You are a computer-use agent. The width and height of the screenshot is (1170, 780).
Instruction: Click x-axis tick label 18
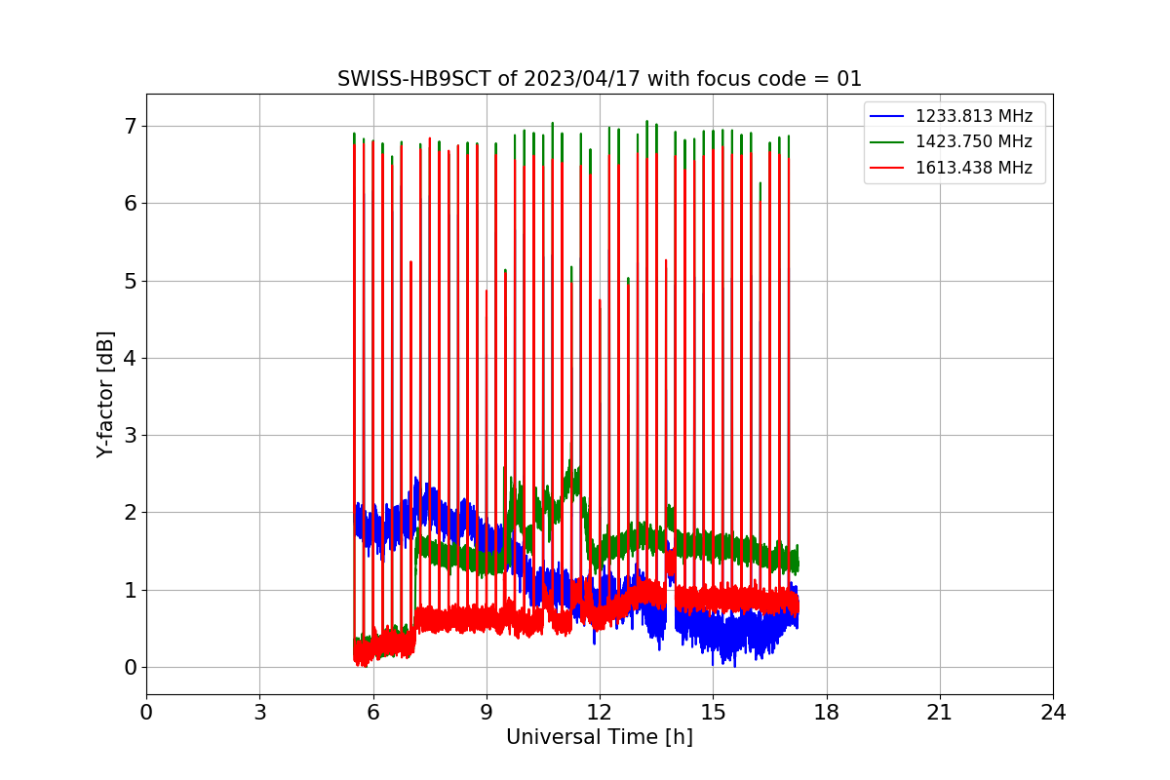pos(826,713)
